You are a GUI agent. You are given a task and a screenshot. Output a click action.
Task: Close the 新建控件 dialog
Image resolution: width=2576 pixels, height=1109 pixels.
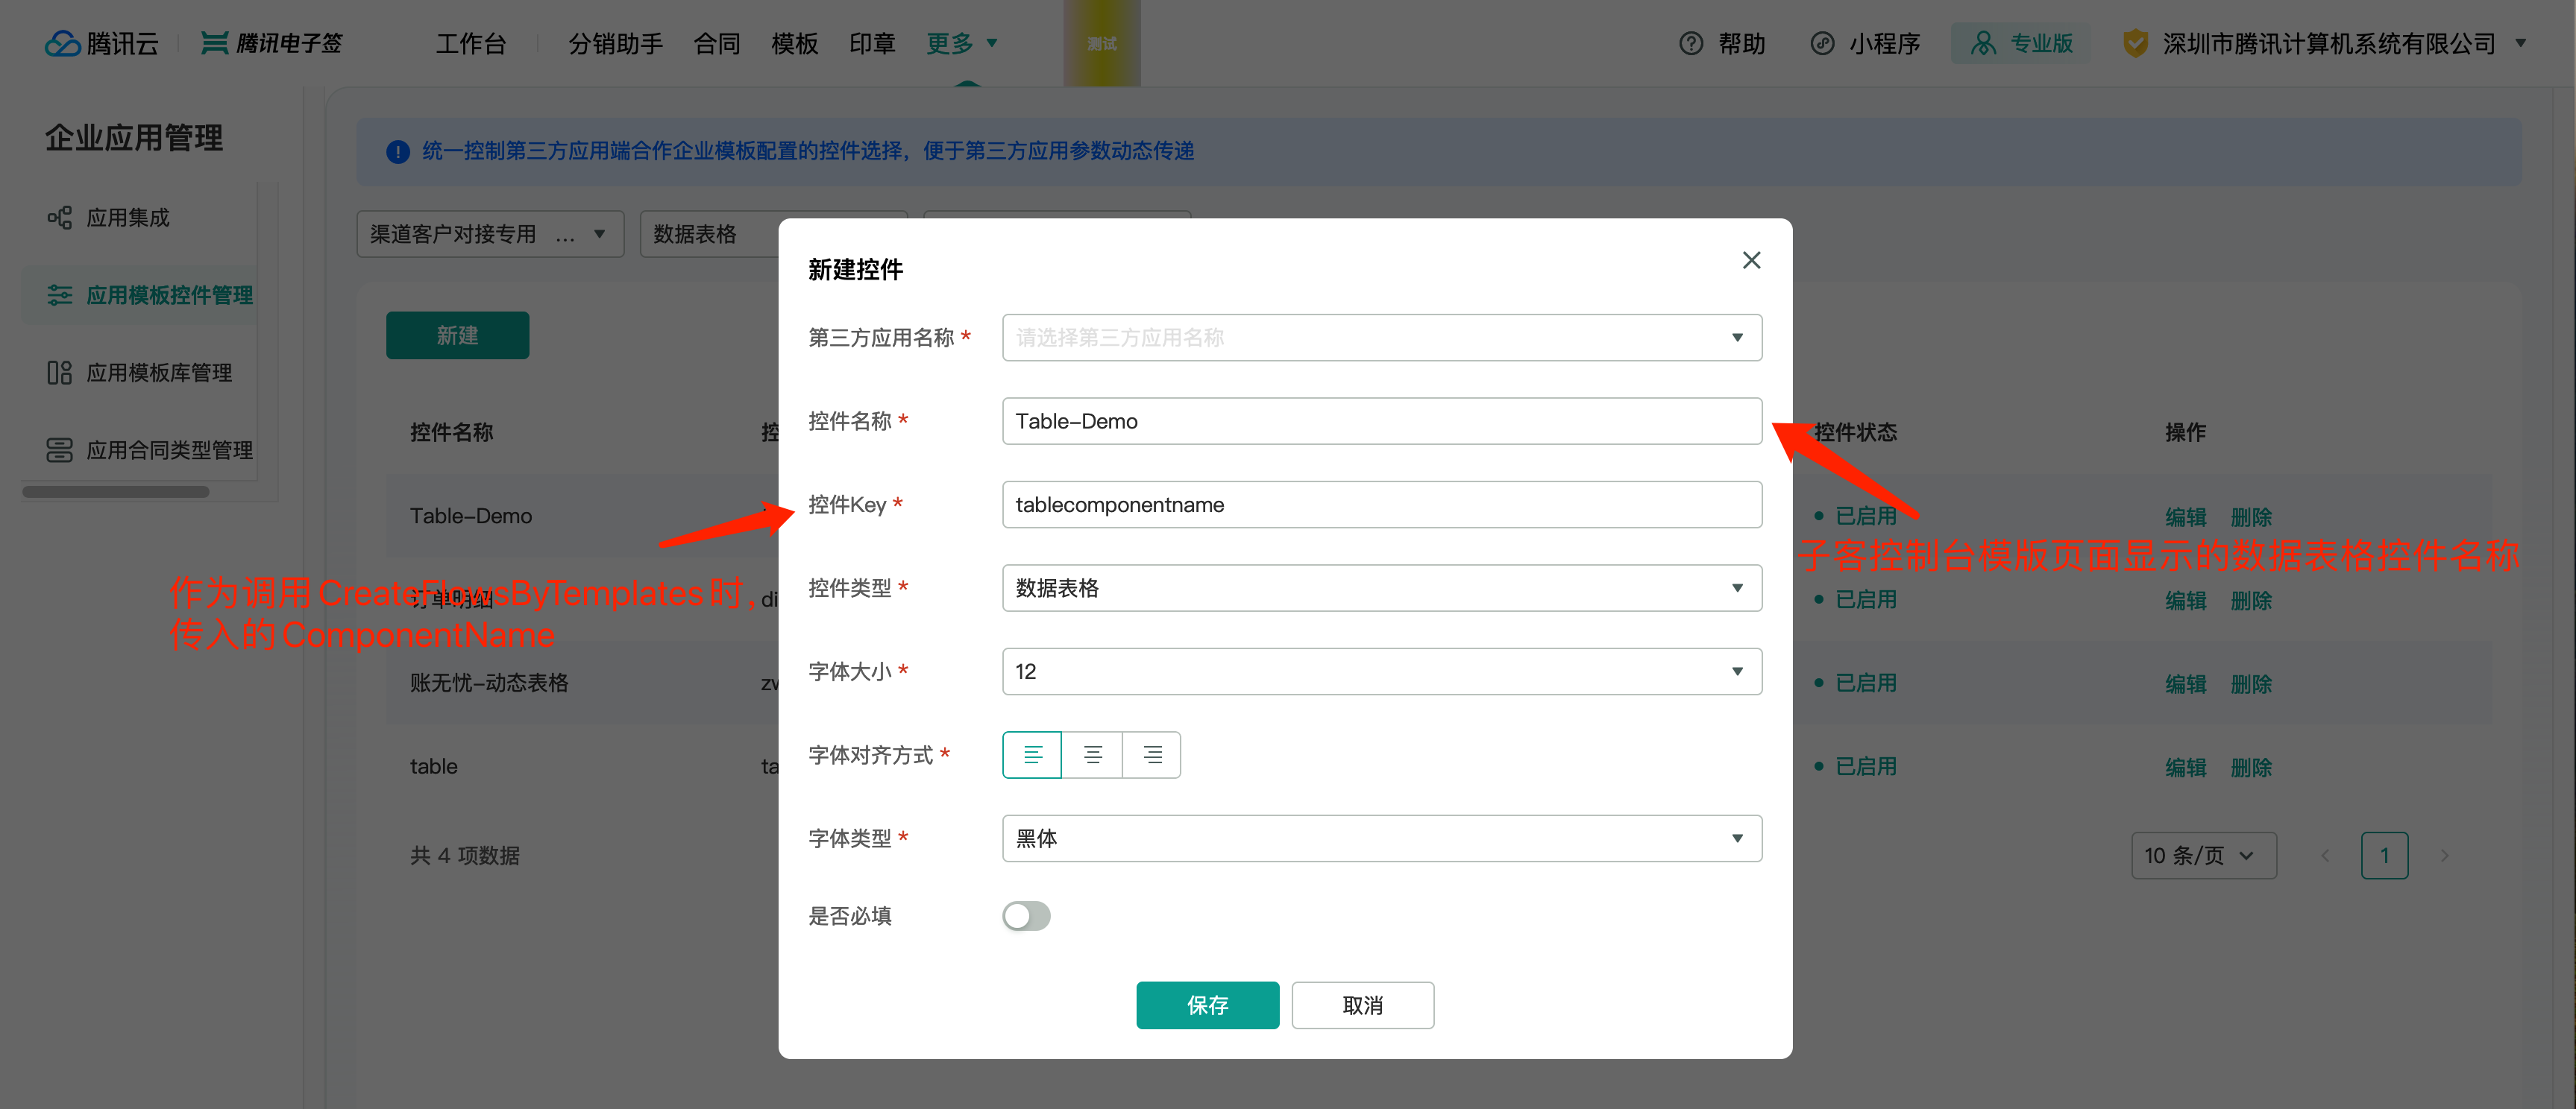tap(1751, 261)
